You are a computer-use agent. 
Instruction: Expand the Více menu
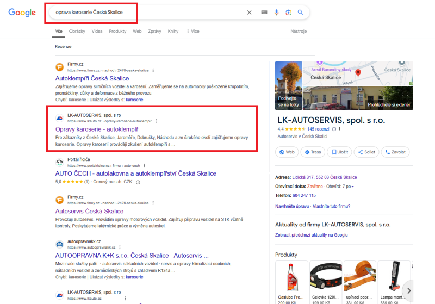[193, 31]
